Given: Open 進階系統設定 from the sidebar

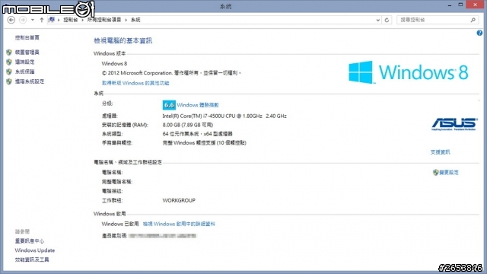Looking at the screenshot, I should [30, 81].
